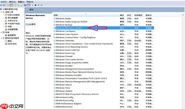Screen dimensions: 185x109
Task: Select the Windows Event Log service name
Action: pos(65,53)
